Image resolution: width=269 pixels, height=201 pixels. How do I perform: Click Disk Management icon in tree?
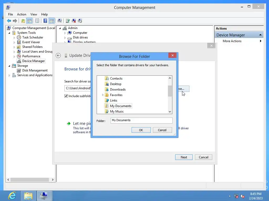(x=19, y=70)
